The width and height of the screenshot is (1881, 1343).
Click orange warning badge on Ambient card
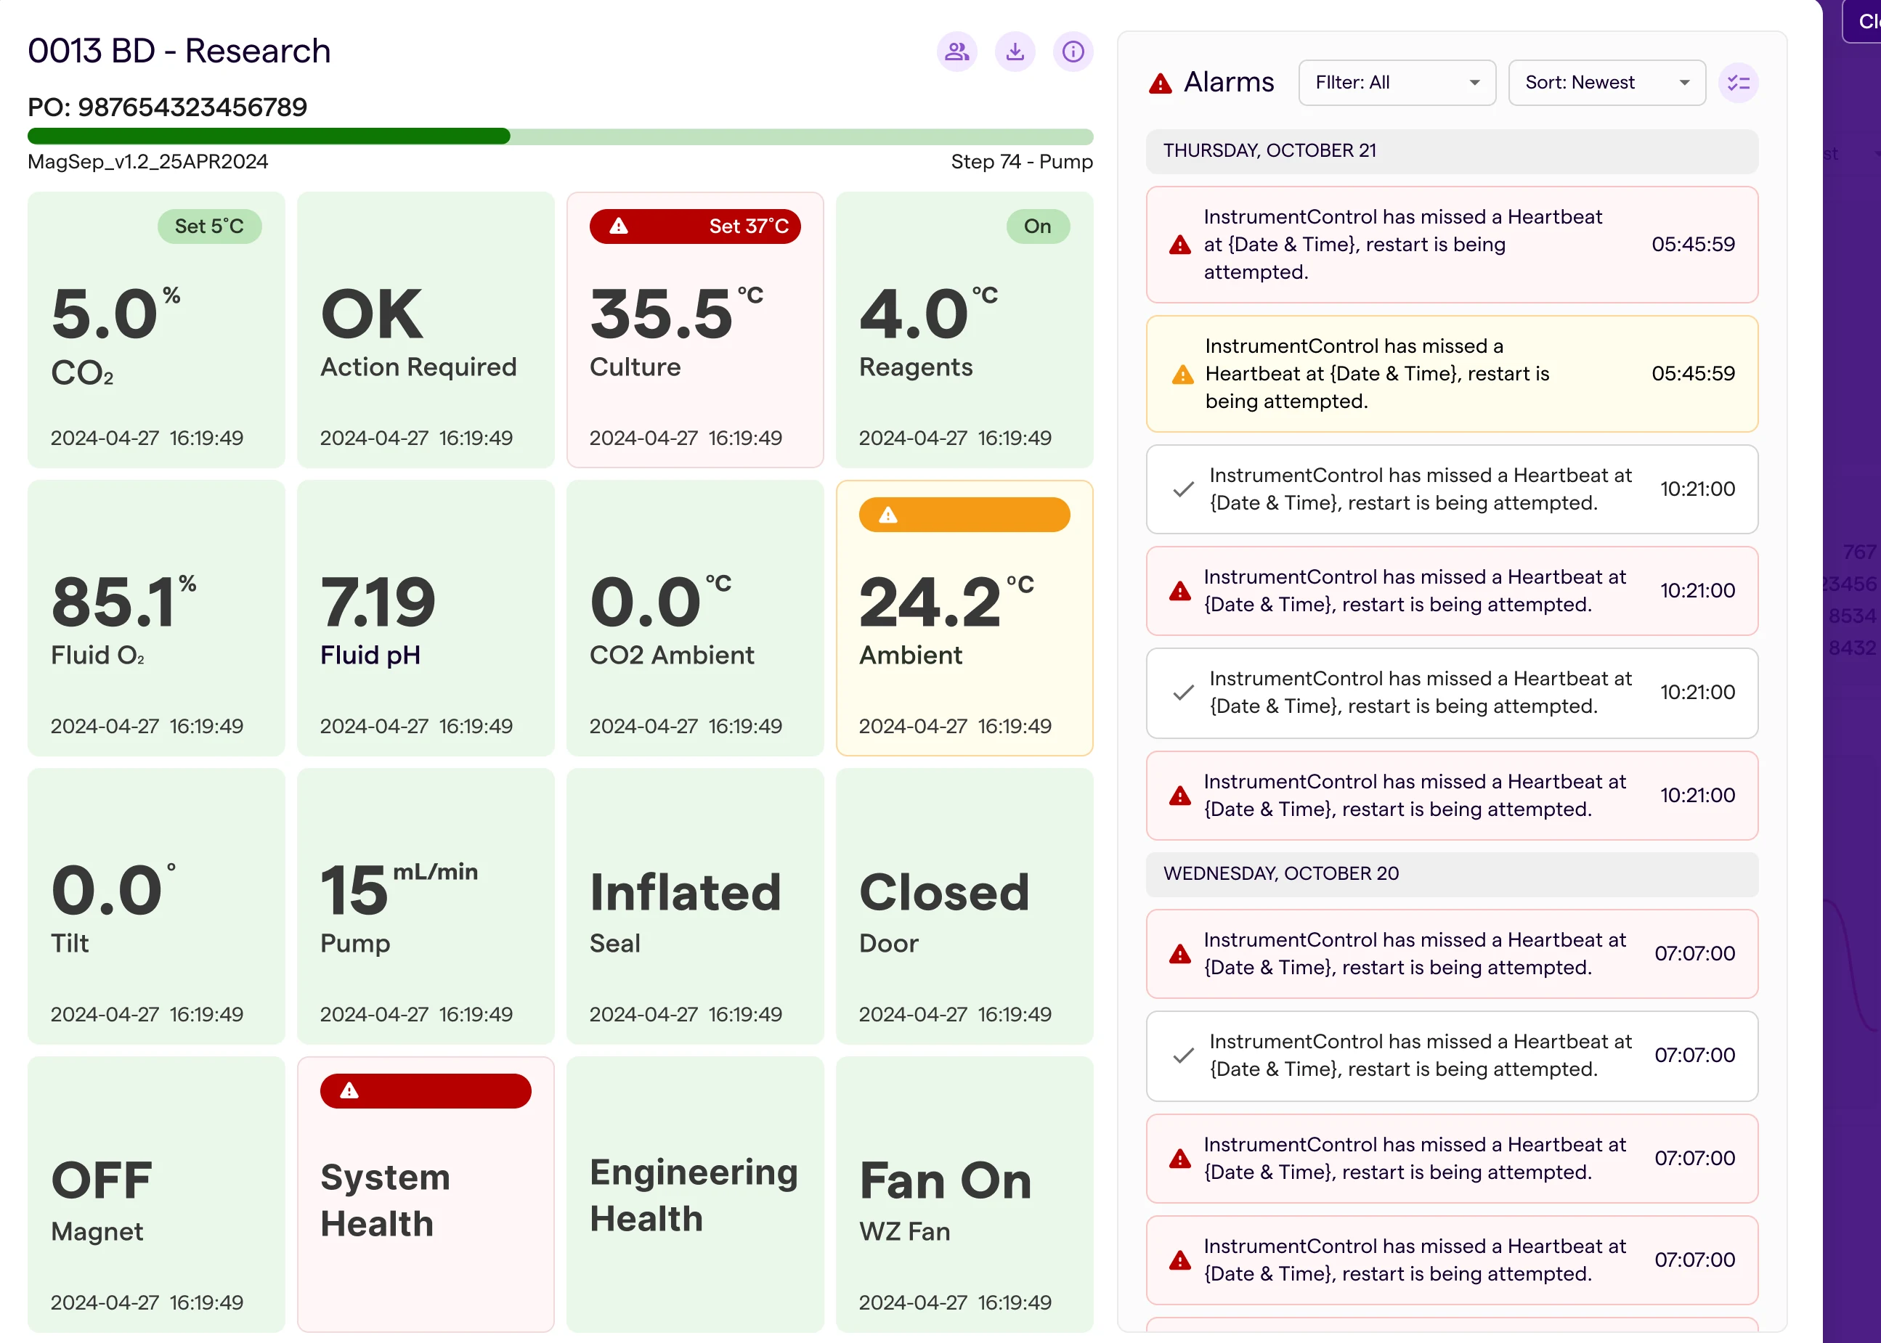pyautogui.click(x=964, y=515)
